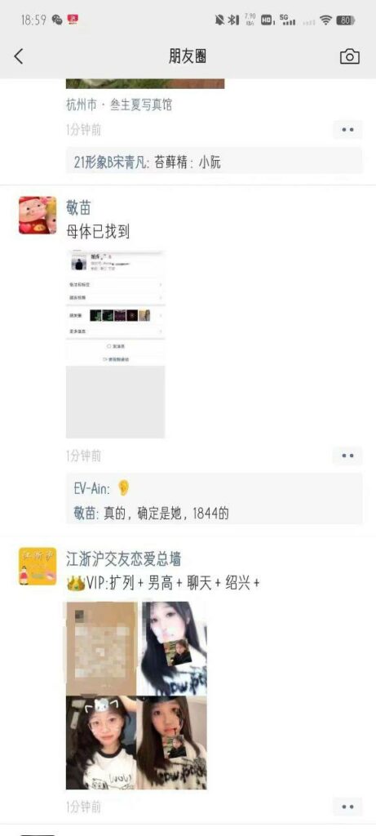Screen dimensions: 376x836
Task: Open the 杭州市 · 叁生夏写真馆 location link
Action: point(119,104)
